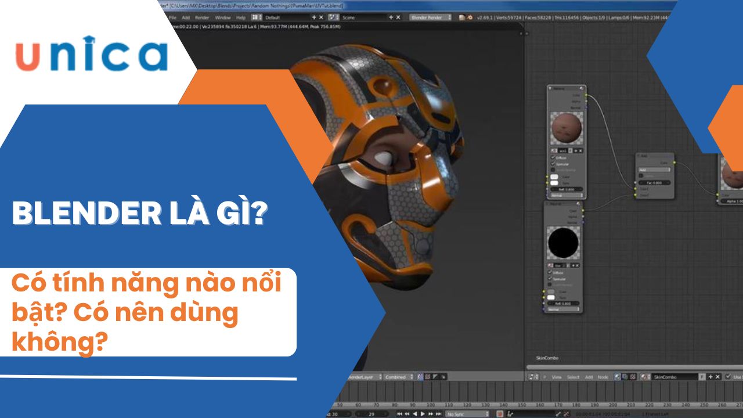Open the Blender Render engine dropdown

[431, 17]
